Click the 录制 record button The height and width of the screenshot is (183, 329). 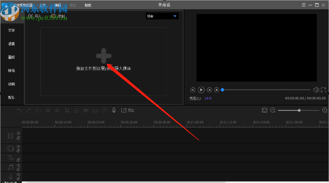point(58,16)
